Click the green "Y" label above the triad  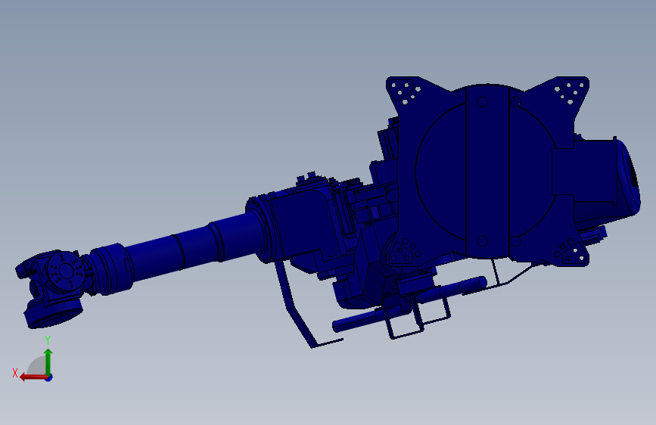tap(48, 340)
